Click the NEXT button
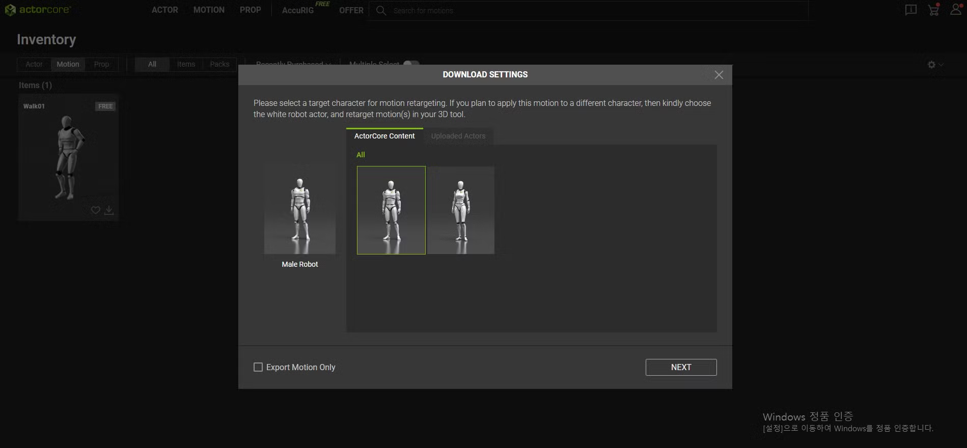 681,367
